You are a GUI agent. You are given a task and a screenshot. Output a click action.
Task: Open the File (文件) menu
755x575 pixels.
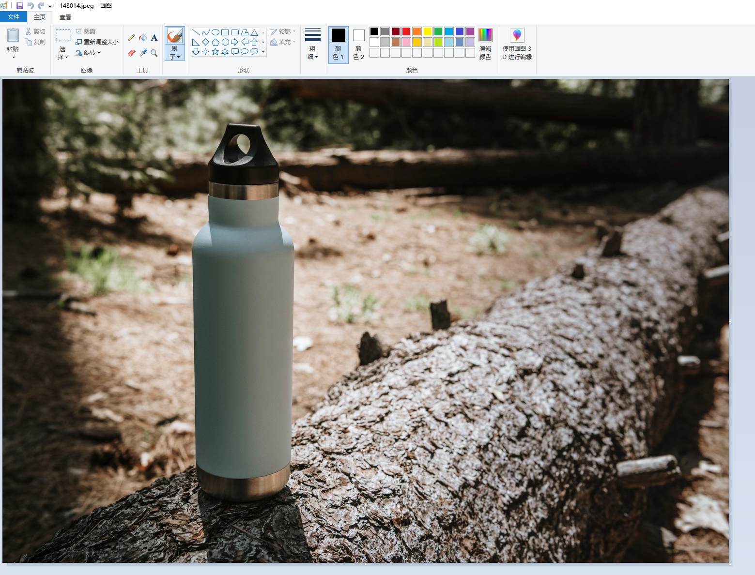pos(14,17)
